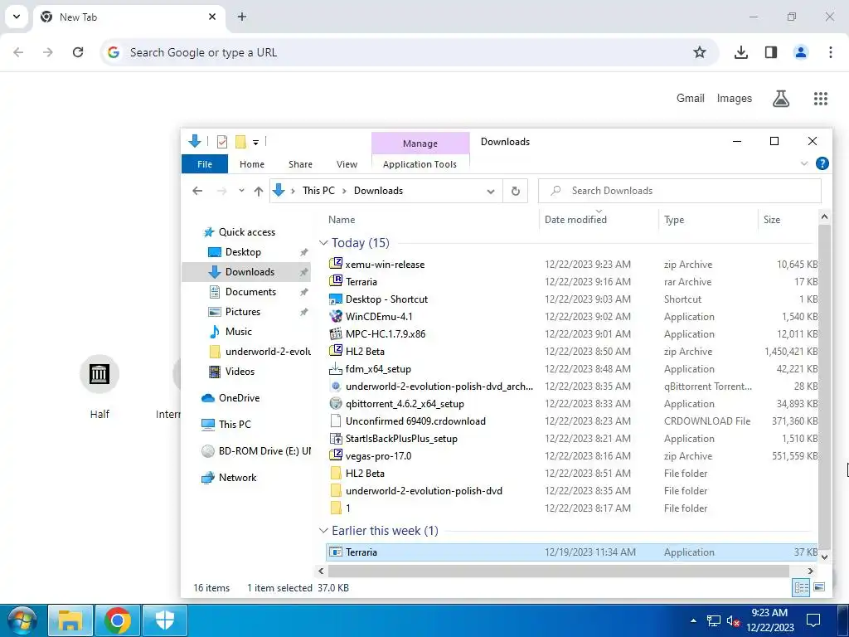The image size is (849, 637).
Task: Open Chrome downloads tray icon
Action: click(740, 52)
